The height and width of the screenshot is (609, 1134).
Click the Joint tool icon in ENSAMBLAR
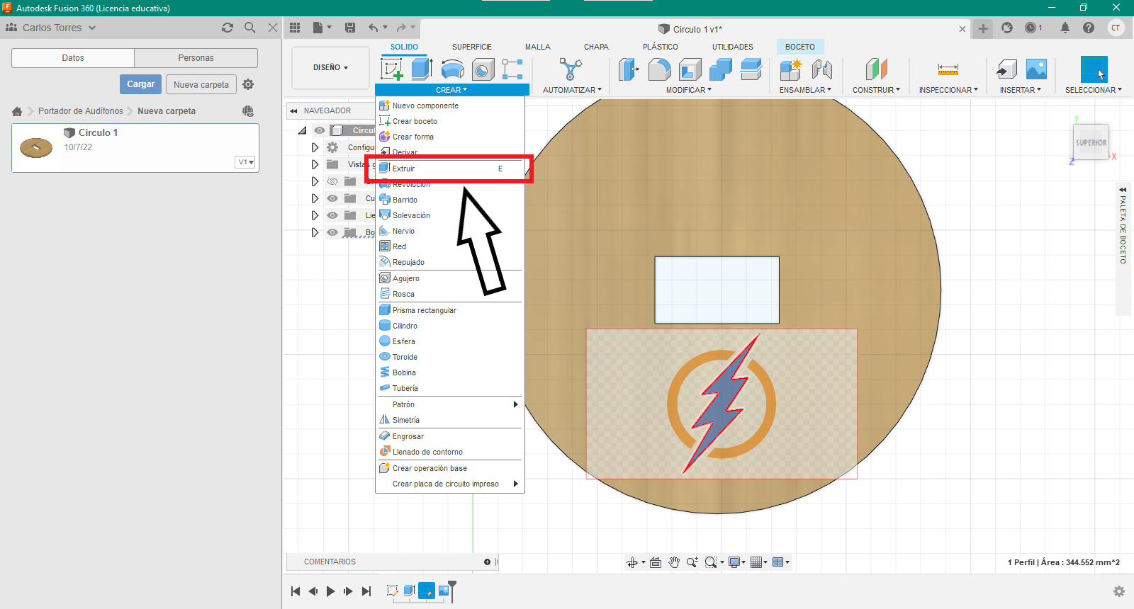click(x=821, y=69)
